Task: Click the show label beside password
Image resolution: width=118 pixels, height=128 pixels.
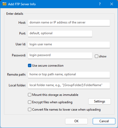Action: (x=103, y=56)
